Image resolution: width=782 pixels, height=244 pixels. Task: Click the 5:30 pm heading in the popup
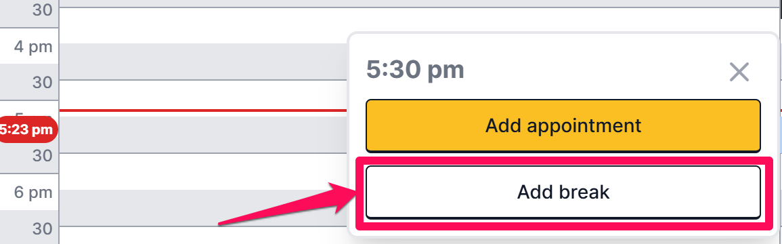(x=415, y=70)
